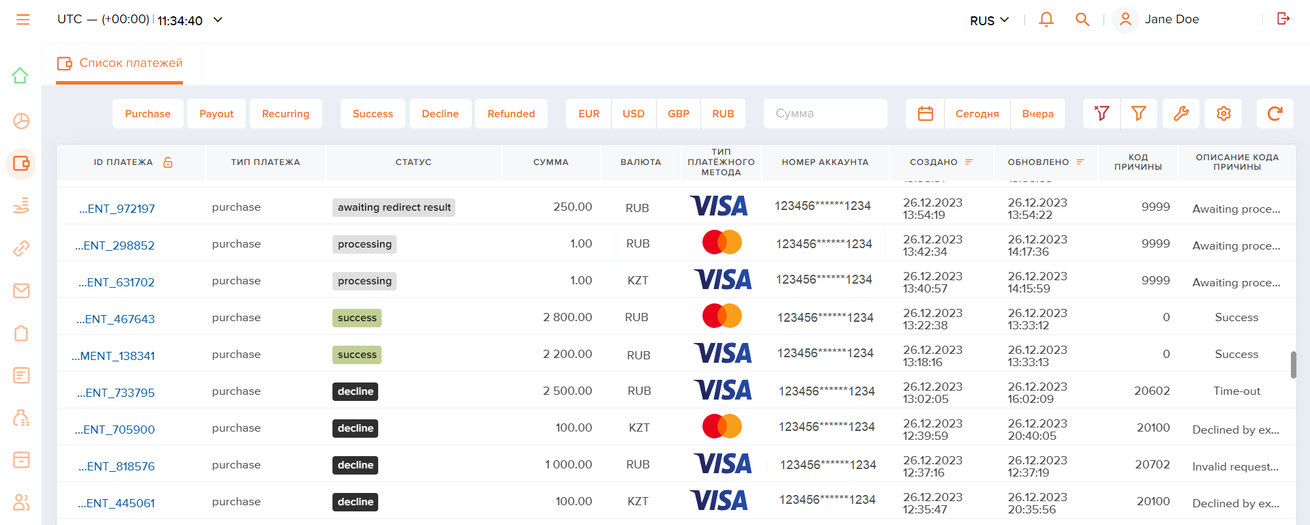The height and width of the screenshot is (525, 1310).
Task: Open the shopping bag sidebar icon
Action: click(21, 333)
